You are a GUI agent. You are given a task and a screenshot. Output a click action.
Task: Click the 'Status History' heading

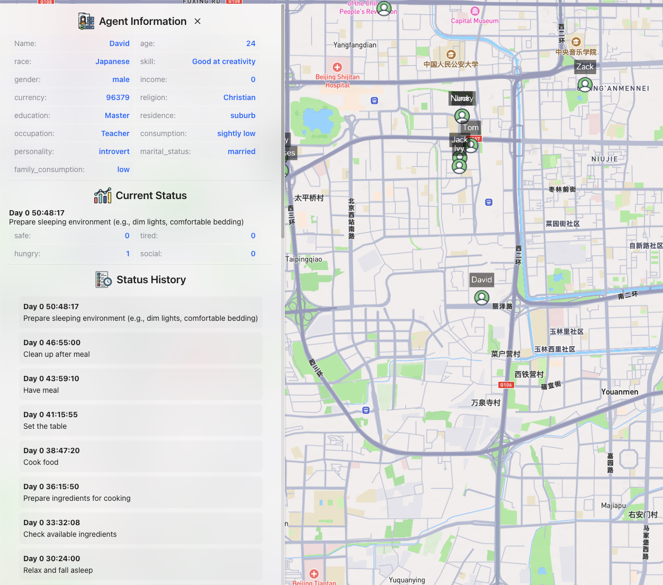(x=151, y=280)
